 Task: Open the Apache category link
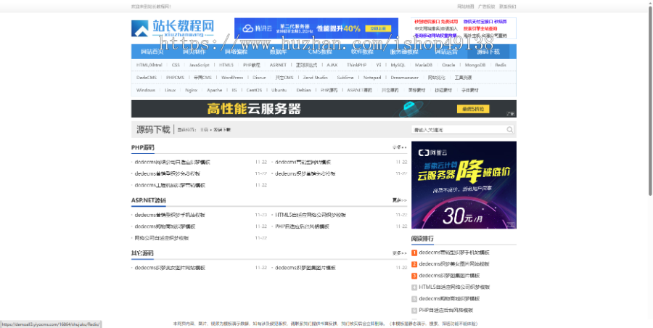(215, 90)
